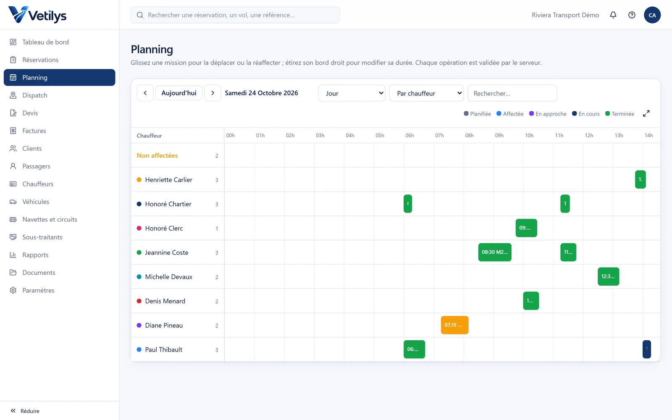The image size is (672, 420).
Task: Jump to Aujourd'hui
Action: (179, 93)
